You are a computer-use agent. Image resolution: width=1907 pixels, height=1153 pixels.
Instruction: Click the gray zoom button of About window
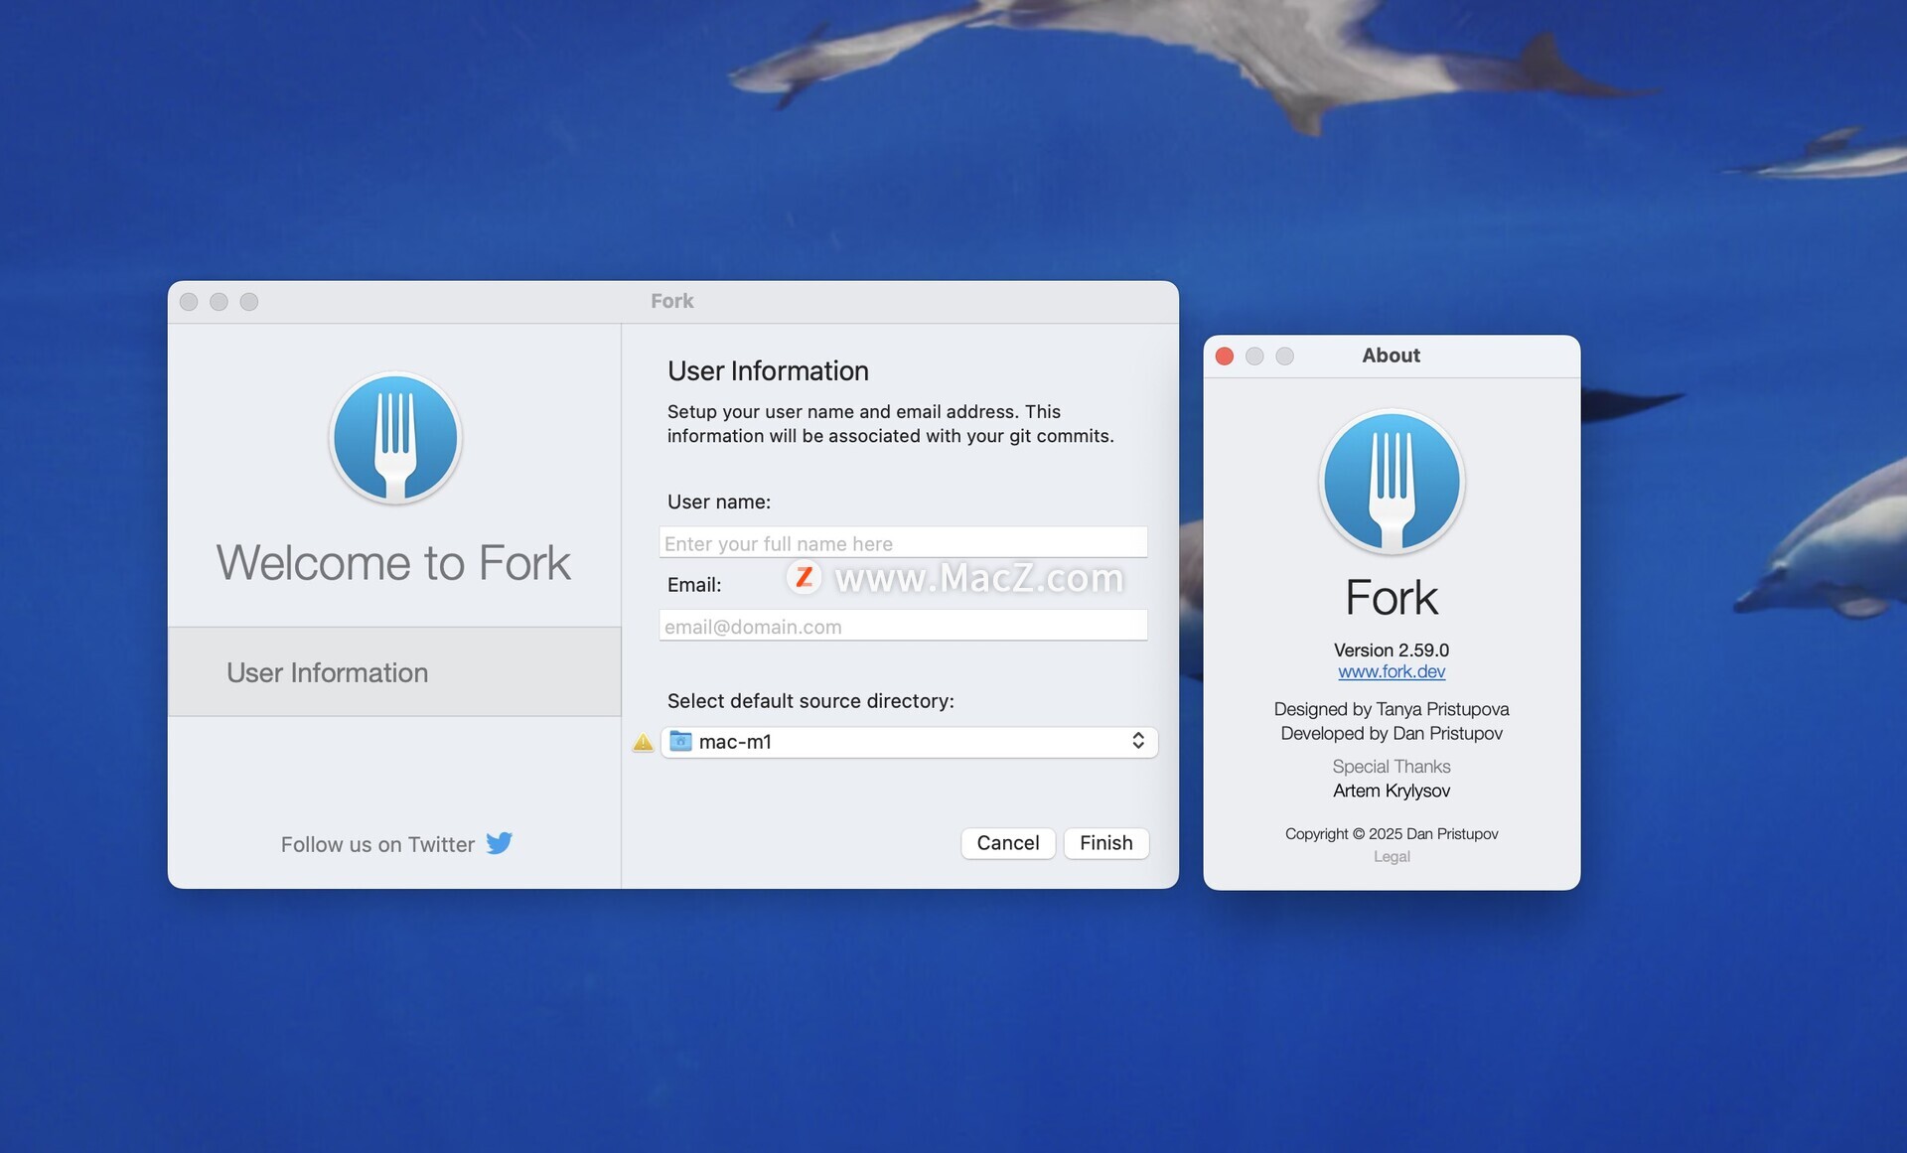[x=1284, y=357]
